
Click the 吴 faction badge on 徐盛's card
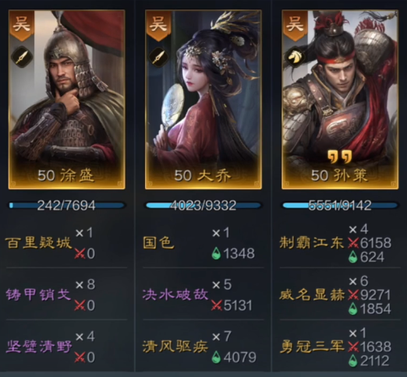coord(22,26)
